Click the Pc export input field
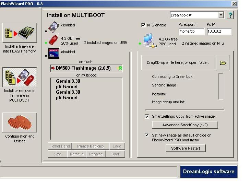Screen dimensions: 251x188 (191, 31)
